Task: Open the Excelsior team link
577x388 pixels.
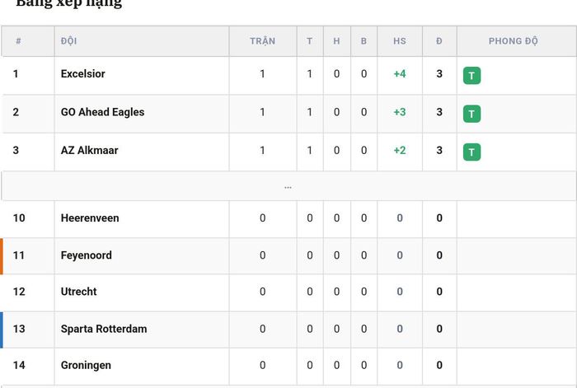Action: [x=82, y=73]
